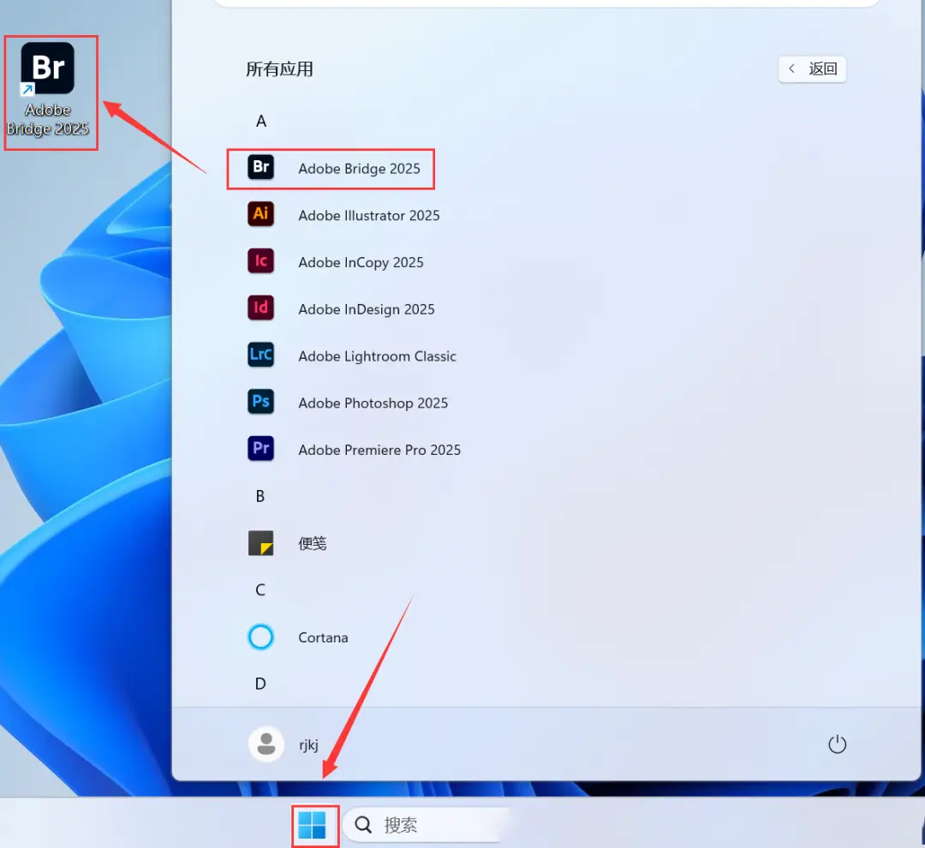The height and width of the screenshot is (848, 925).
Task: Click the Adobe InCopy 2025 icon
Action: pyautogui.click(x=260, y=261)
